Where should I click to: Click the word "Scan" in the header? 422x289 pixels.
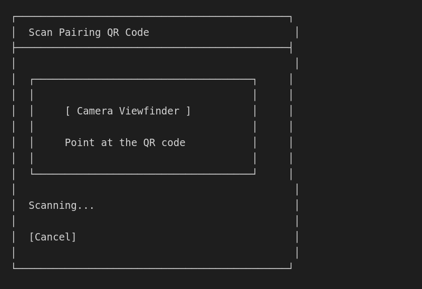tap(41, 33)
